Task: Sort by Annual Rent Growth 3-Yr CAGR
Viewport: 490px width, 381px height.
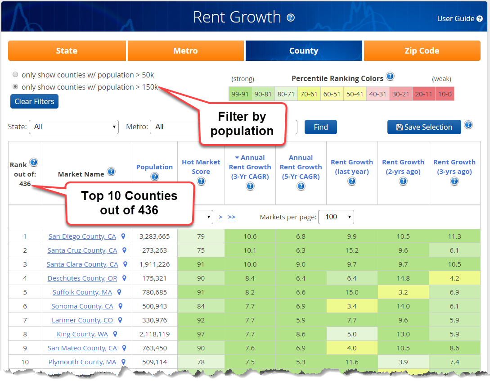Action: [x=250, y=167]
